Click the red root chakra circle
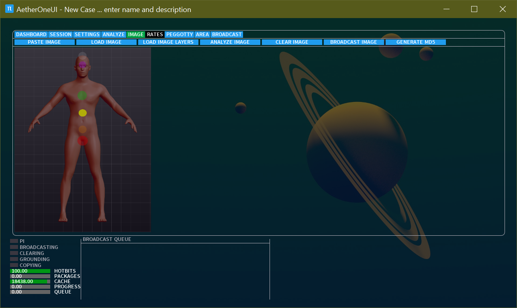The image size is (517, 308). [82, 140]
